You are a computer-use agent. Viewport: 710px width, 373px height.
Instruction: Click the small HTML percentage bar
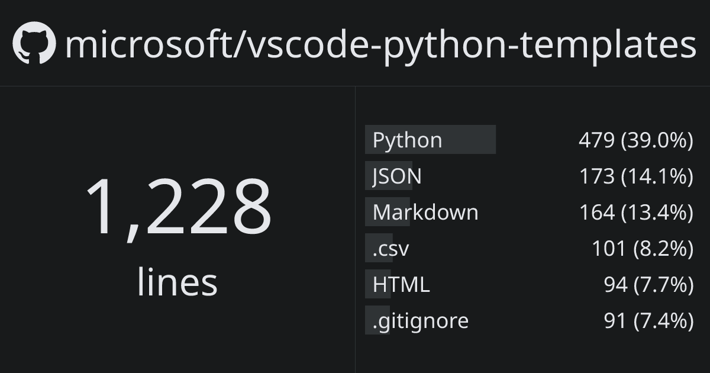[369, 285]
